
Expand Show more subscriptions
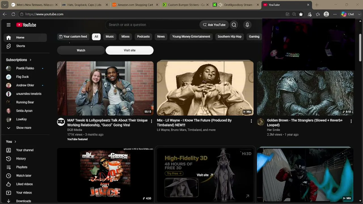(x=25, y=128)
